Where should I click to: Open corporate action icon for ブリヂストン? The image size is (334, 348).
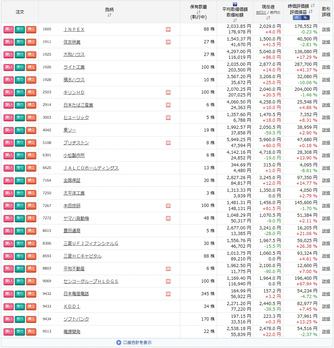point(168,143)
